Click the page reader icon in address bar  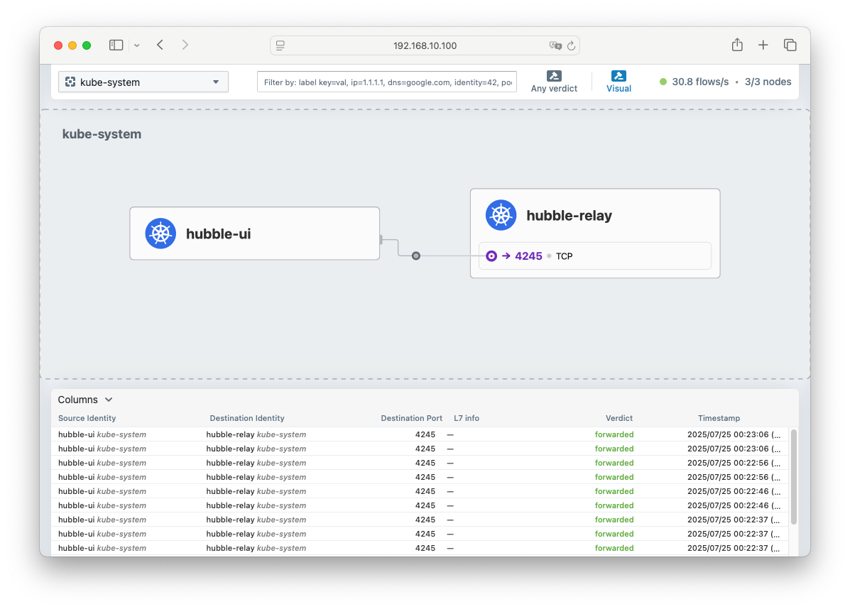(x=280, y=45)
